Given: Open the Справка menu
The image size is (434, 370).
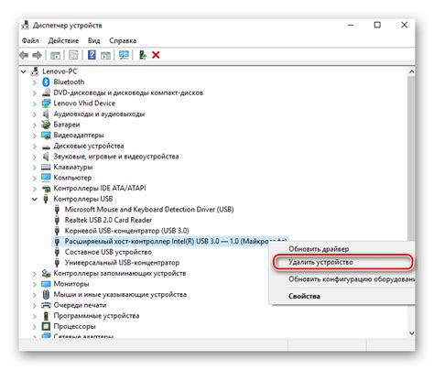Looking at the screenshot, I should pyautogui.click(x=123, y=40).
